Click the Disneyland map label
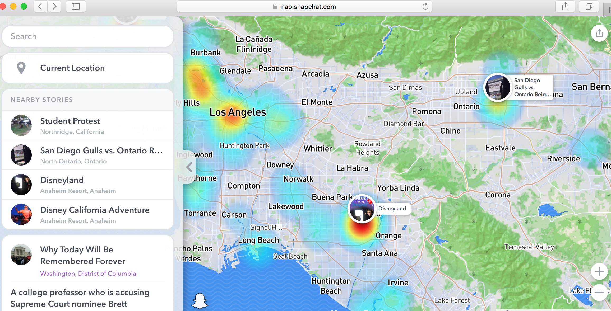Image resolution: width=611 pixels, height=311 pixels. click(392, 209)
